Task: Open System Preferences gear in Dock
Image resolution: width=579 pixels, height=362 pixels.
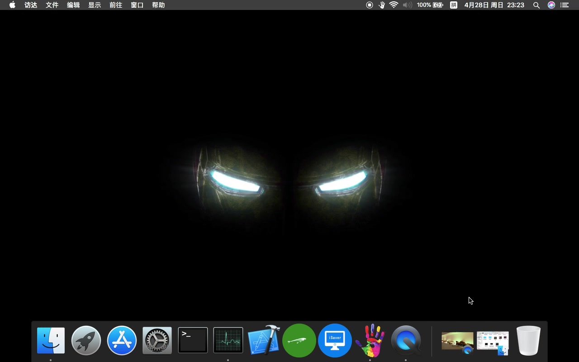Action: [x=157, y=340]
